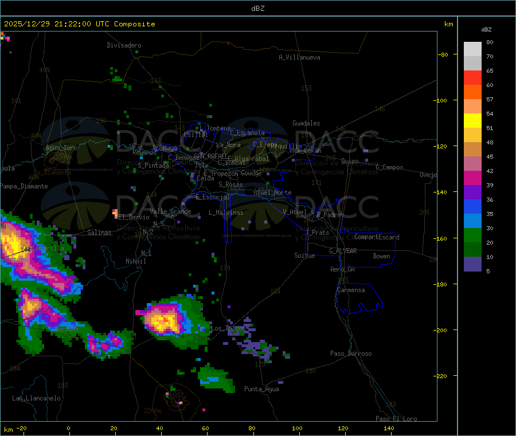Click the 'Paso_El_Loro' label
This screenshot has width=516, height=436.
396,419
